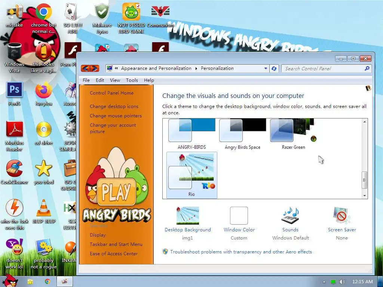The image size is (383, 287).
Task: Select the Angry Birds Space theme
Action: click(x=242, y=134)
